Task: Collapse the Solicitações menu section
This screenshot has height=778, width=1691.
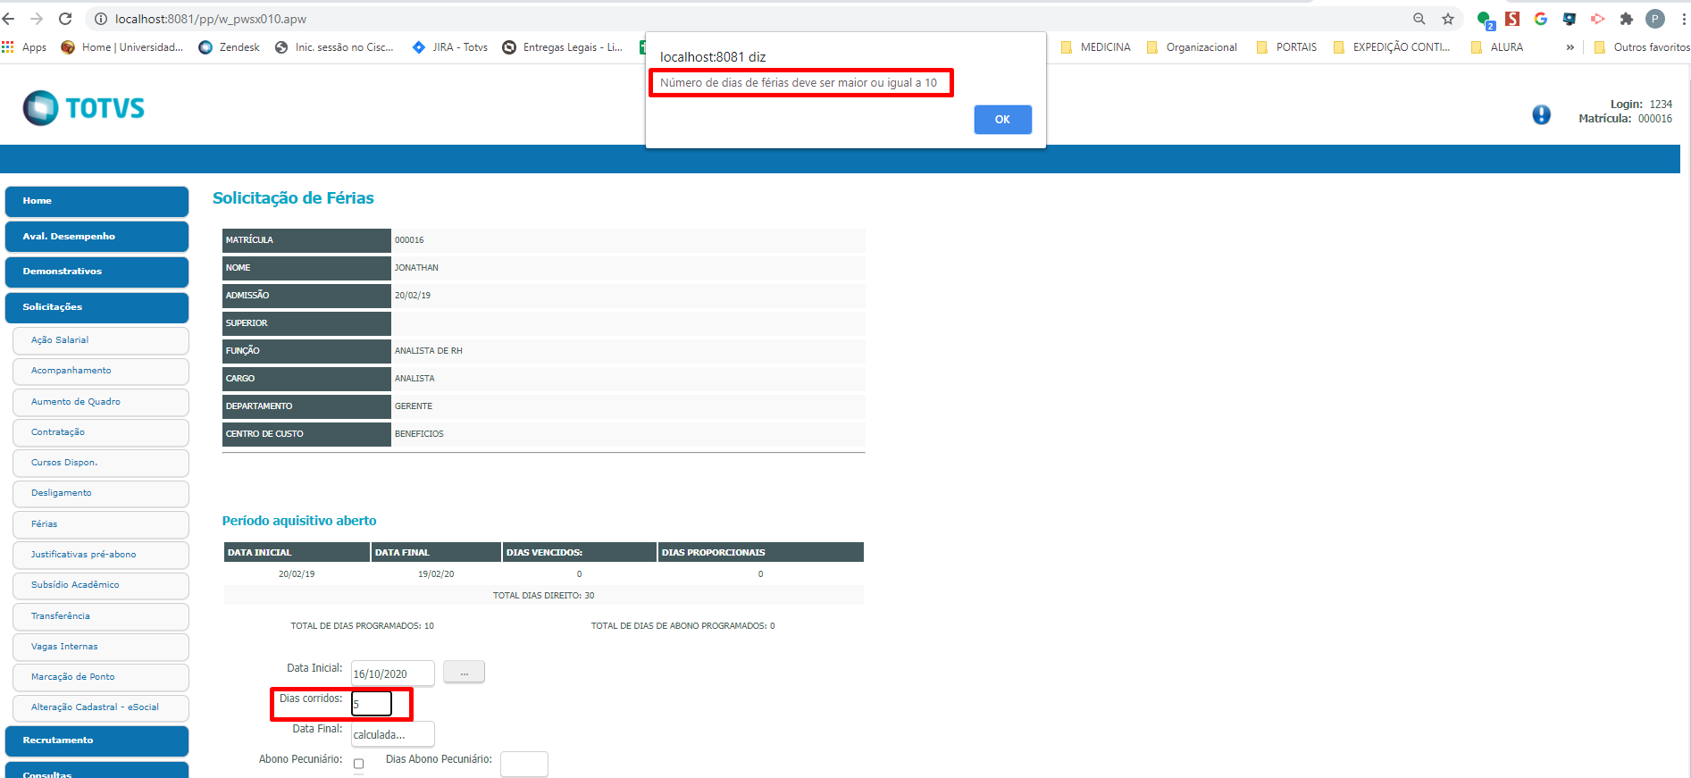Action: coord(96,307)
